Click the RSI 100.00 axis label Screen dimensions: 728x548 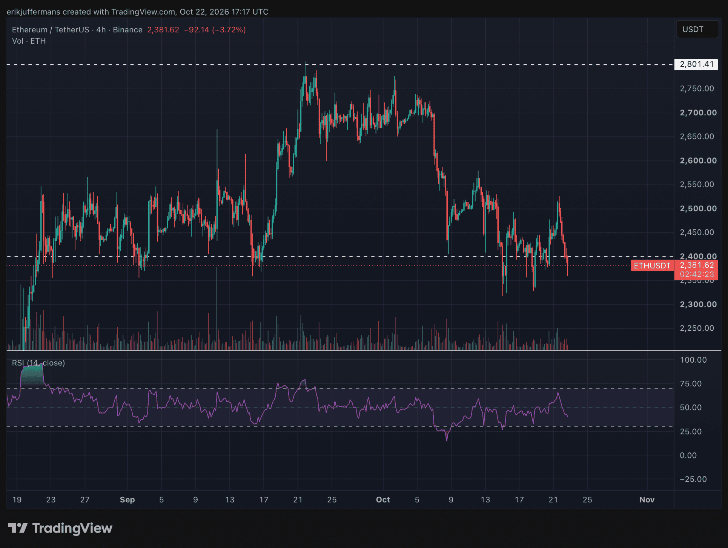(693, 360)
